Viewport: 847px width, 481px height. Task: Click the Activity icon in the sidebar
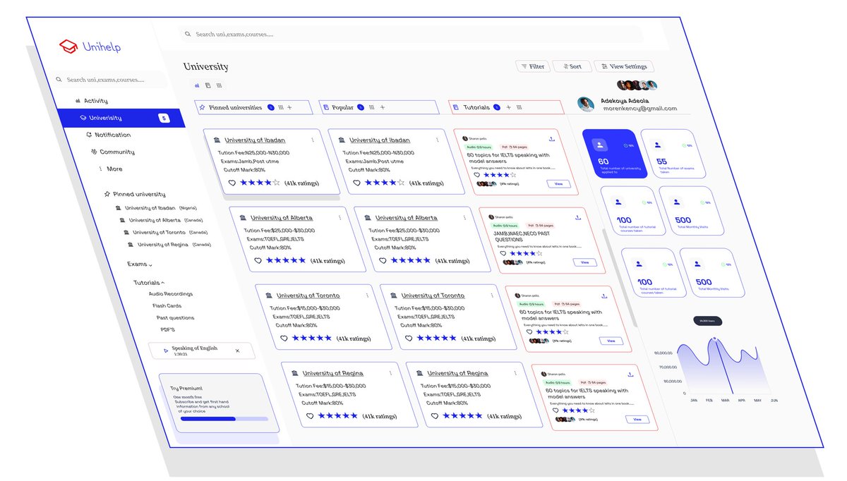point(78,100)
